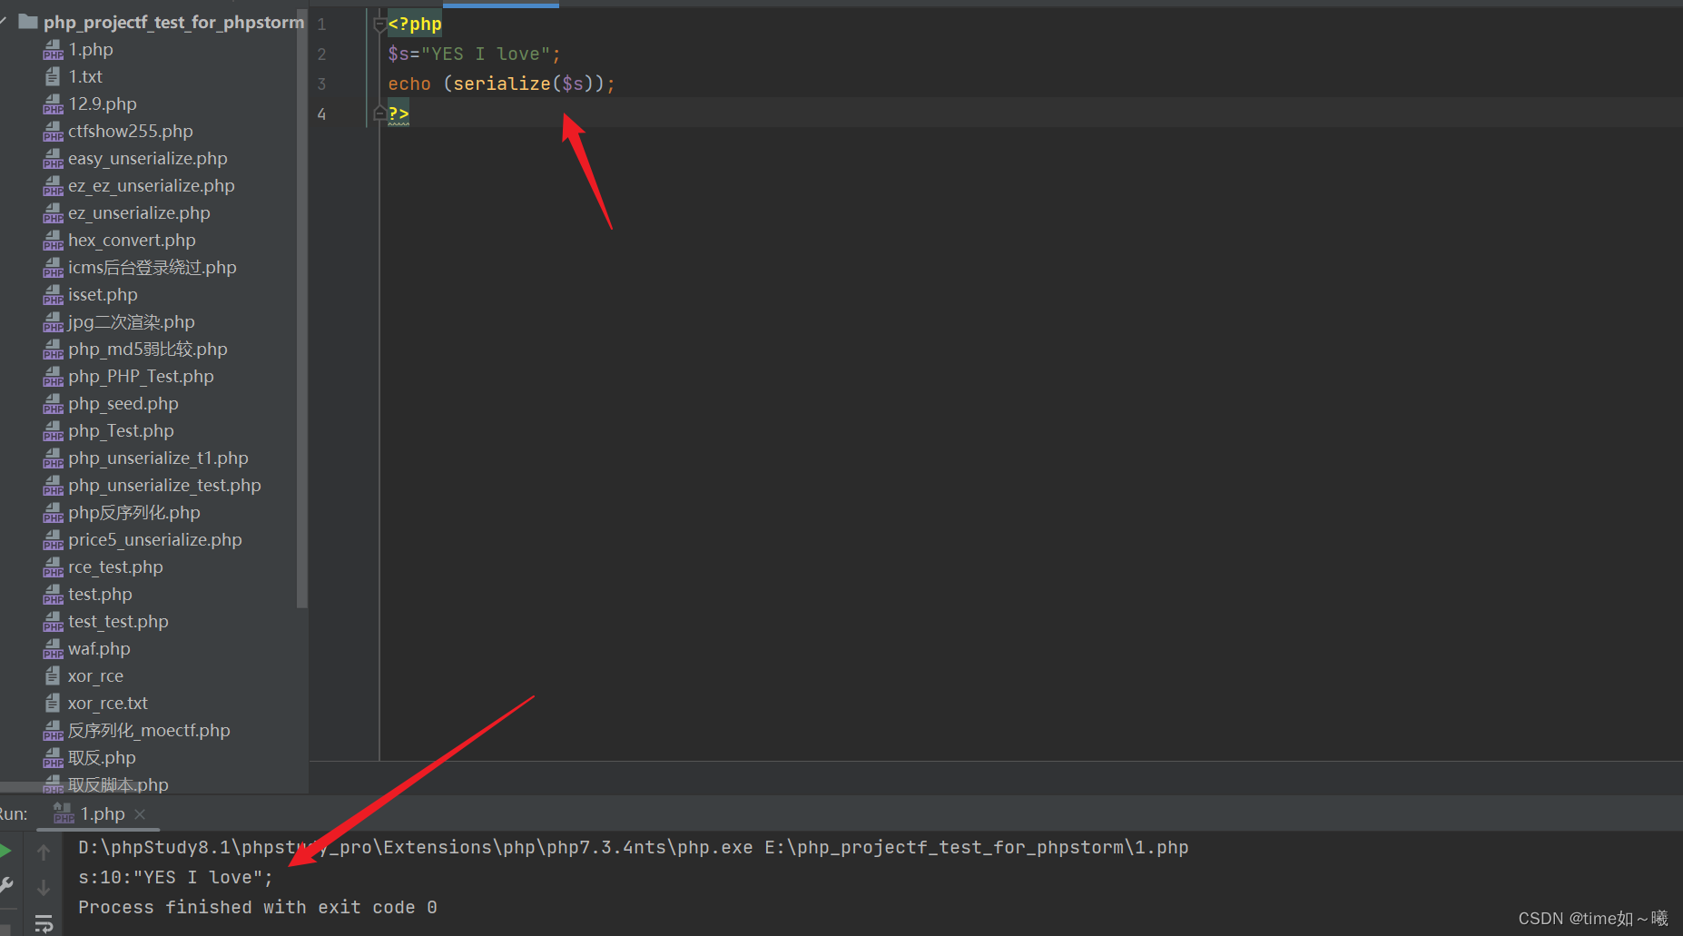Select xor_rce.txt file
This screenshot has width=1683, height=936.
click(x=107, y=704)
